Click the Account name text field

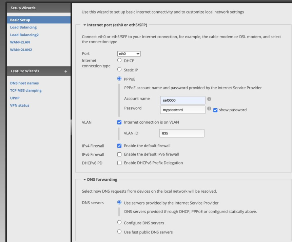click(x=182, y=100)
